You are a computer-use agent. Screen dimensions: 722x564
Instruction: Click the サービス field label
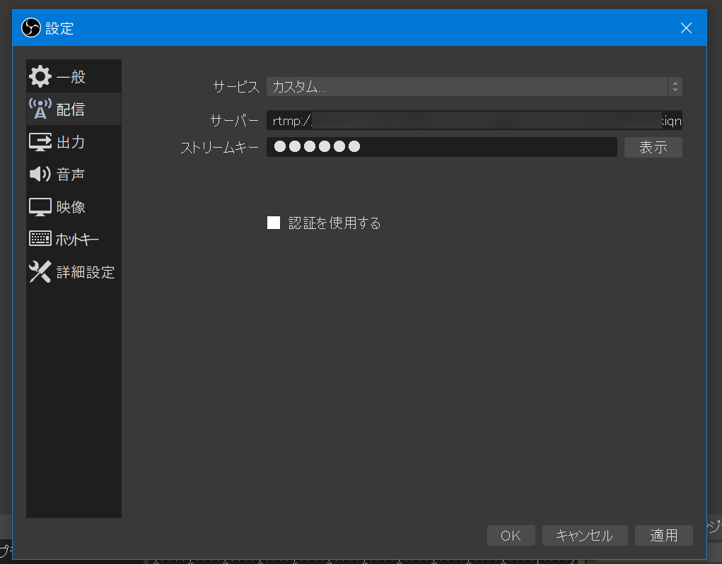tap(236, 86)
